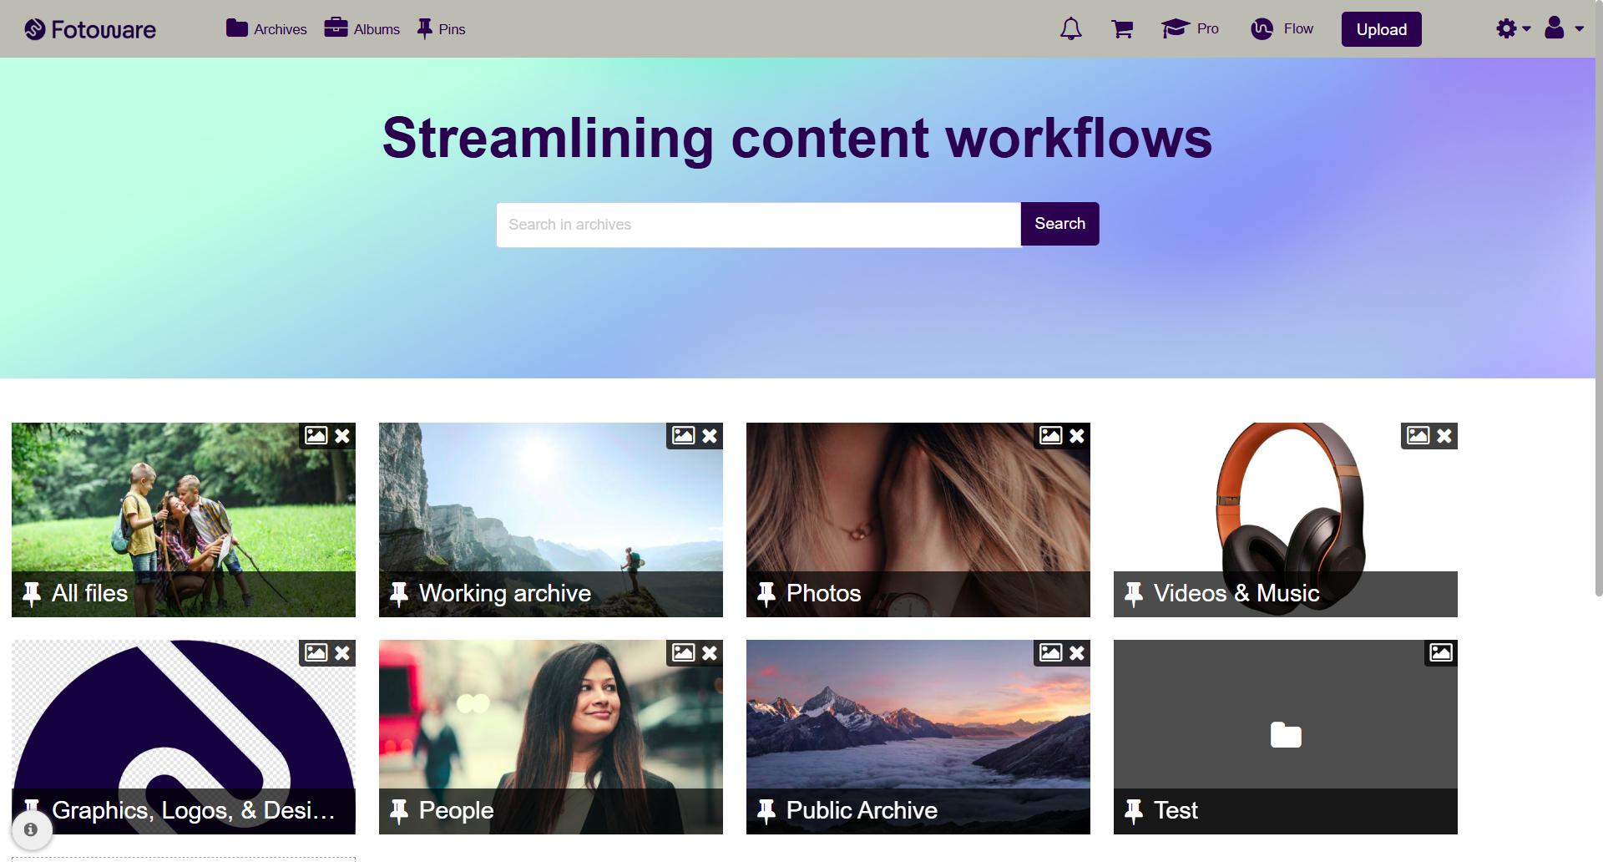The width and height of the screenshot is (1603, 862).
Task: Focus the Search in archives field
Action: (x=759, y=225)
